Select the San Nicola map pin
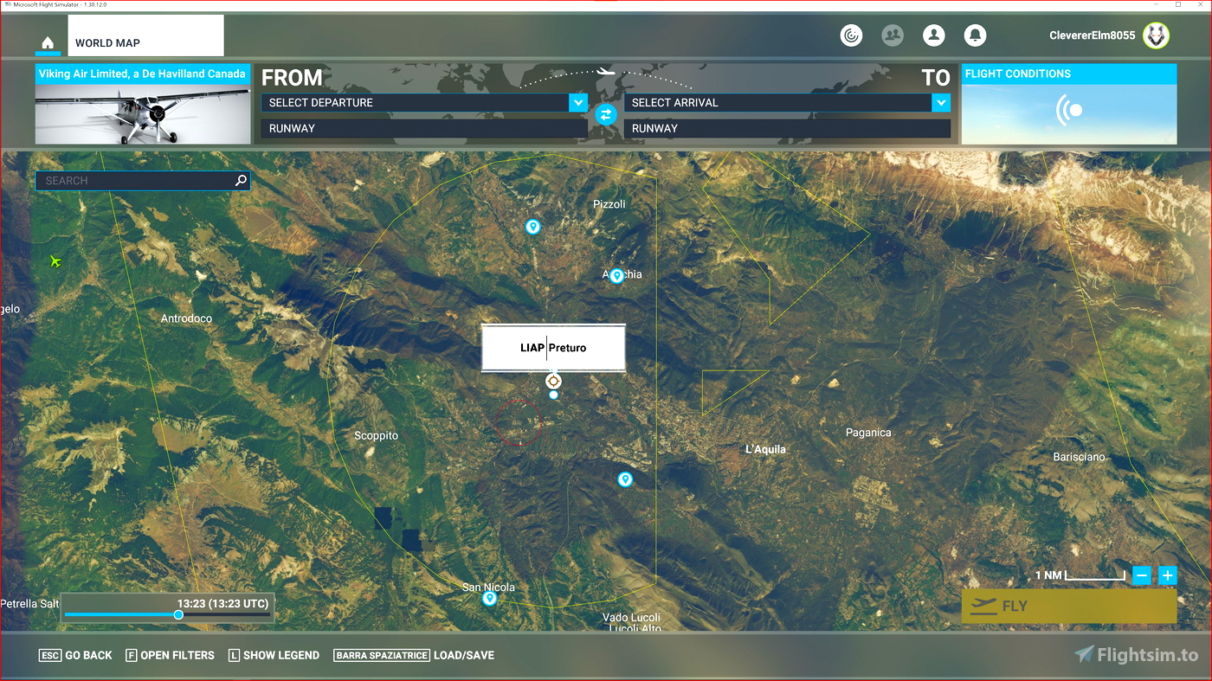1212x681 pixels. 489,598
